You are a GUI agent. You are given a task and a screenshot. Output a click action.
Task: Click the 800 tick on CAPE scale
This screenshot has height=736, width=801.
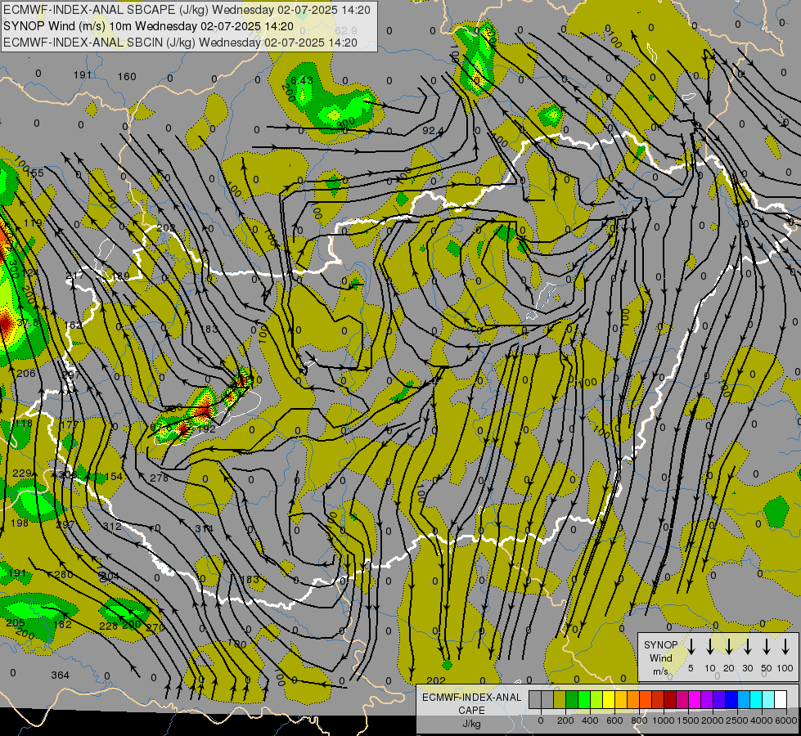pyautogui.click(x=638, y=720)
